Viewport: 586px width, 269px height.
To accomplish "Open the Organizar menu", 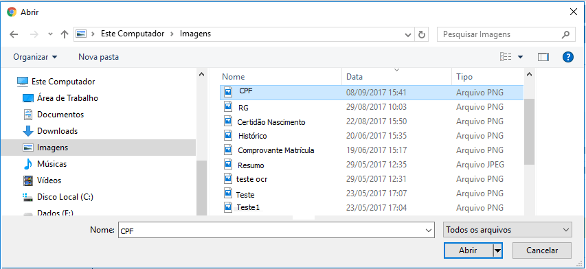I will pyautogui.click(x=36, y=57).
